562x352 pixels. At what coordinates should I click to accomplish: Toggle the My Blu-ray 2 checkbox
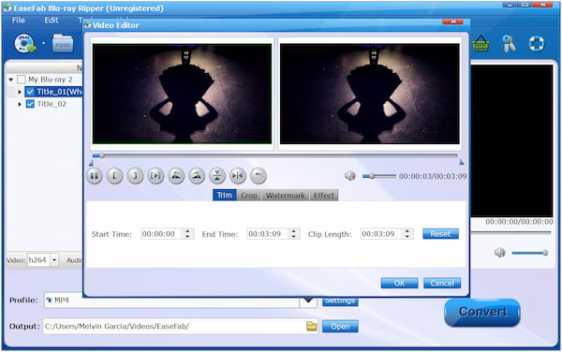pyautogui.click(x=22, y=80)
